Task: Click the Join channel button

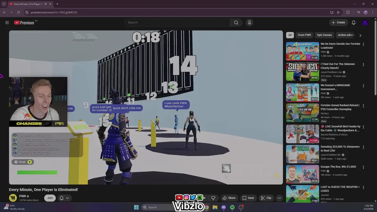Action: point(50,198)
